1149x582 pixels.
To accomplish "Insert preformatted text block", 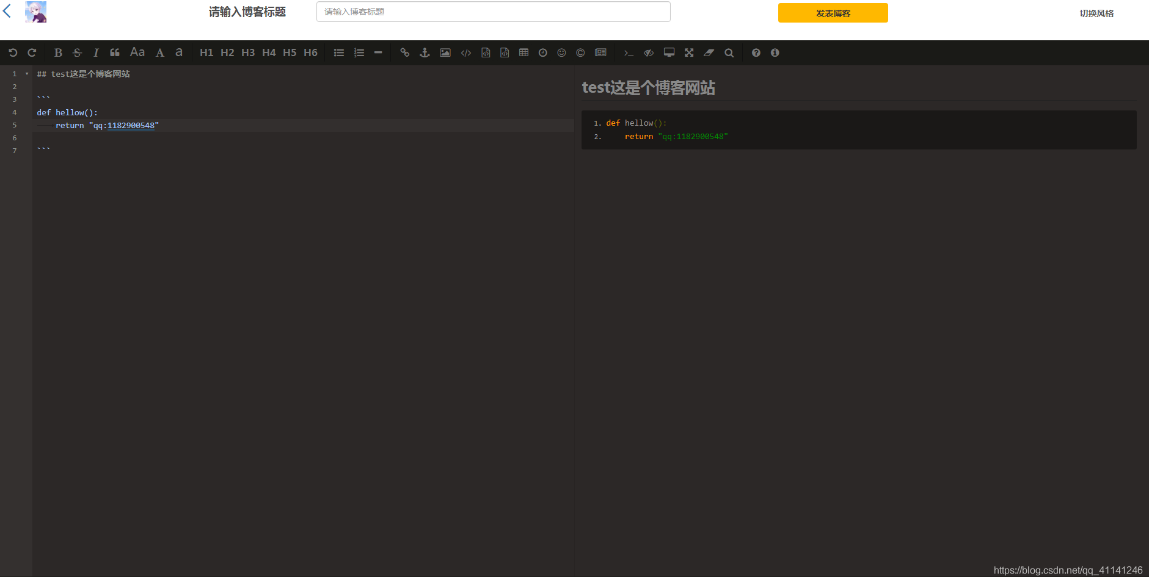I will click(486, 53).
